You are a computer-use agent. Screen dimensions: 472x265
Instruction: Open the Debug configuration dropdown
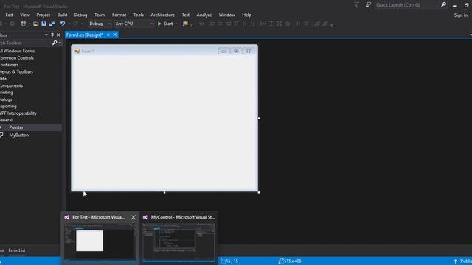[x=100, y=24]
